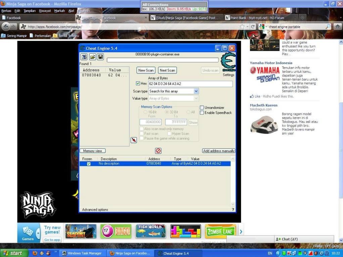
Task: Toggle the Hex checkbox
Action: [x=138, y=83]
